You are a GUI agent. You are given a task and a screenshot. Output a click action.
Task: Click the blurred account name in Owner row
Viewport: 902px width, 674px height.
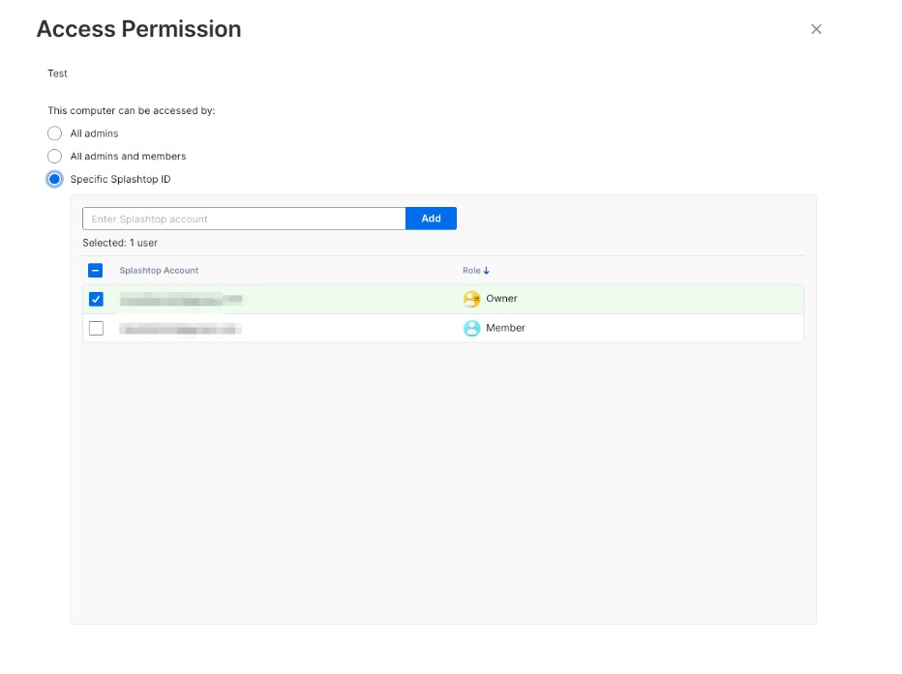(x=181, y=300)
